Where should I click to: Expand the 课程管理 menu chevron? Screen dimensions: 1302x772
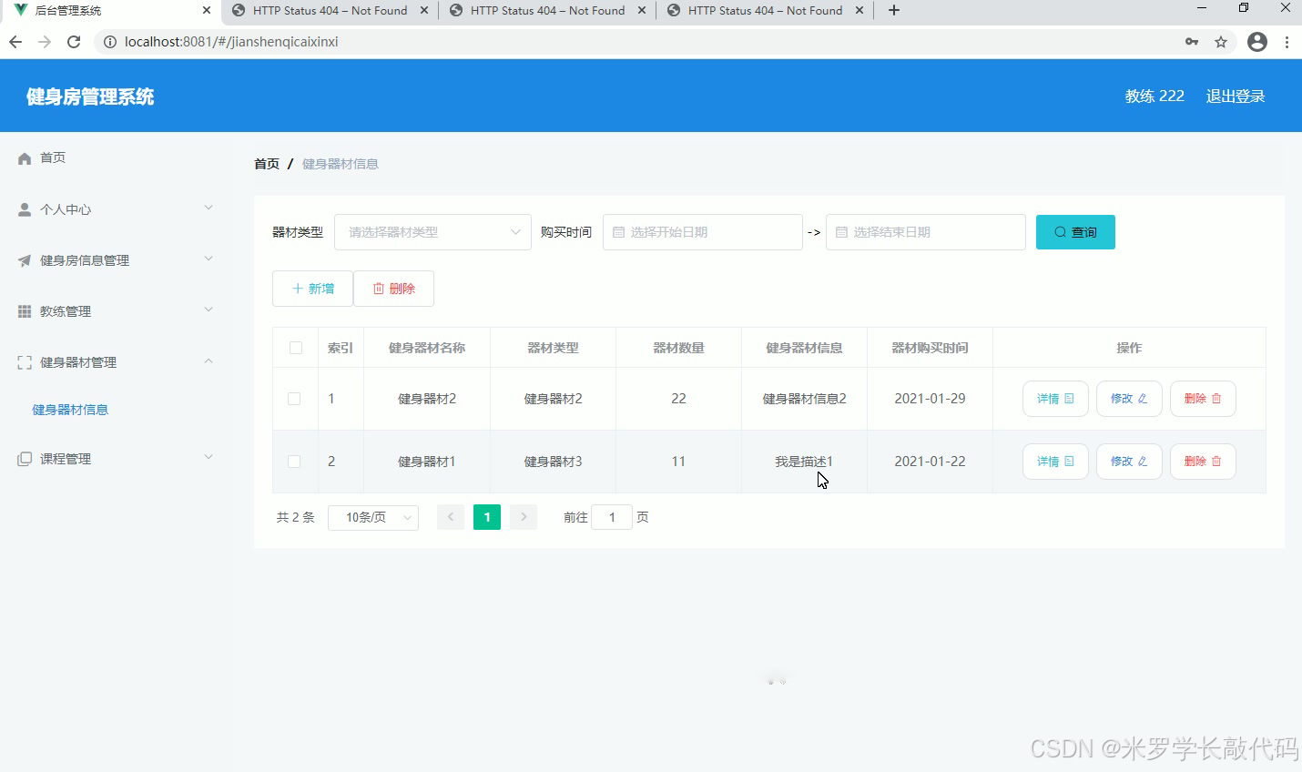coord(209,458)
